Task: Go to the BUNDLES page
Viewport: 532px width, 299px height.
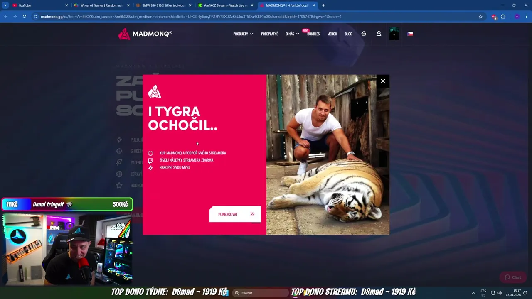Action: [x=313, y=34]
